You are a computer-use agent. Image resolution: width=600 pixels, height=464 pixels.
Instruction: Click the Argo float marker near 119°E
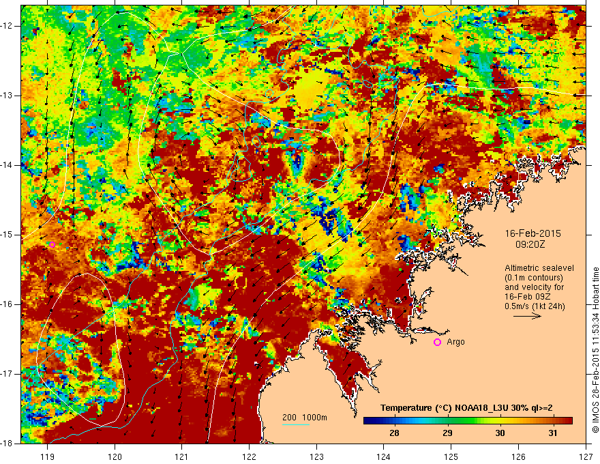52,245
